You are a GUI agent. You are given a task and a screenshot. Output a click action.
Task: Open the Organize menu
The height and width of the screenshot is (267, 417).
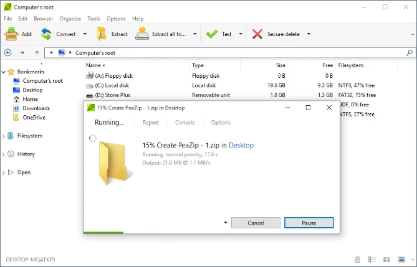click(70, 19)
